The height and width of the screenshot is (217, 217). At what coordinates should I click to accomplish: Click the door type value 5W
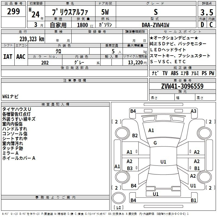click(105, 12)
